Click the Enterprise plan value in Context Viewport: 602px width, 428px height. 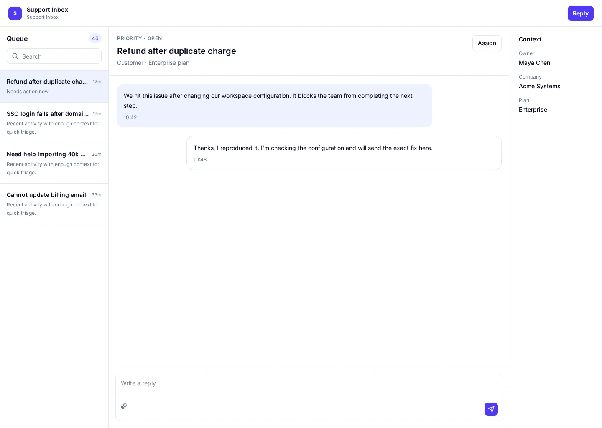(x=533, y=110)
